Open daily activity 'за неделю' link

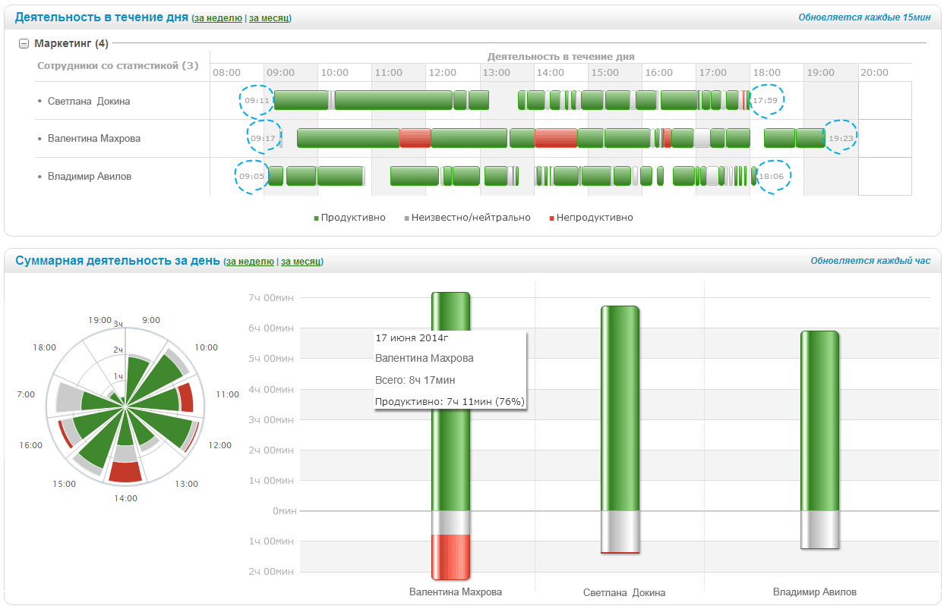point(218,18)
